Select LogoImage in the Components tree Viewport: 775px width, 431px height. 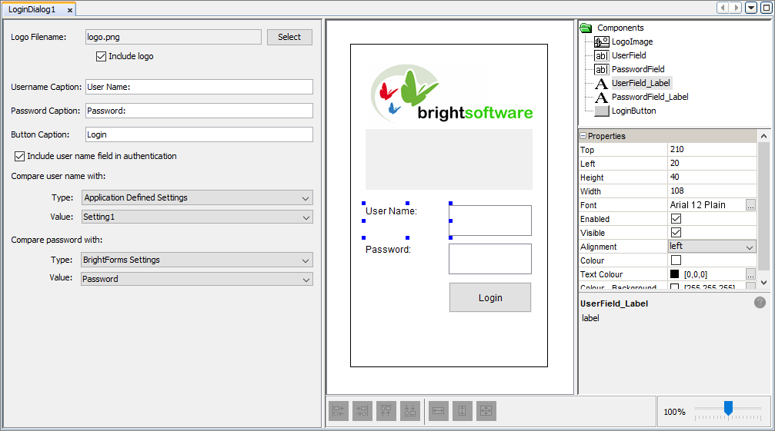coord(632,41)
